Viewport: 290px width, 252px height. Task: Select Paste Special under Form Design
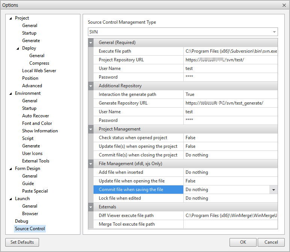point(35,191)
